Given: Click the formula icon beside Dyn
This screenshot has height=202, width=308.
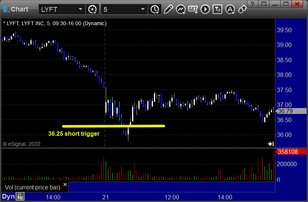Looking at the screenshot, I should click(20, 196).
